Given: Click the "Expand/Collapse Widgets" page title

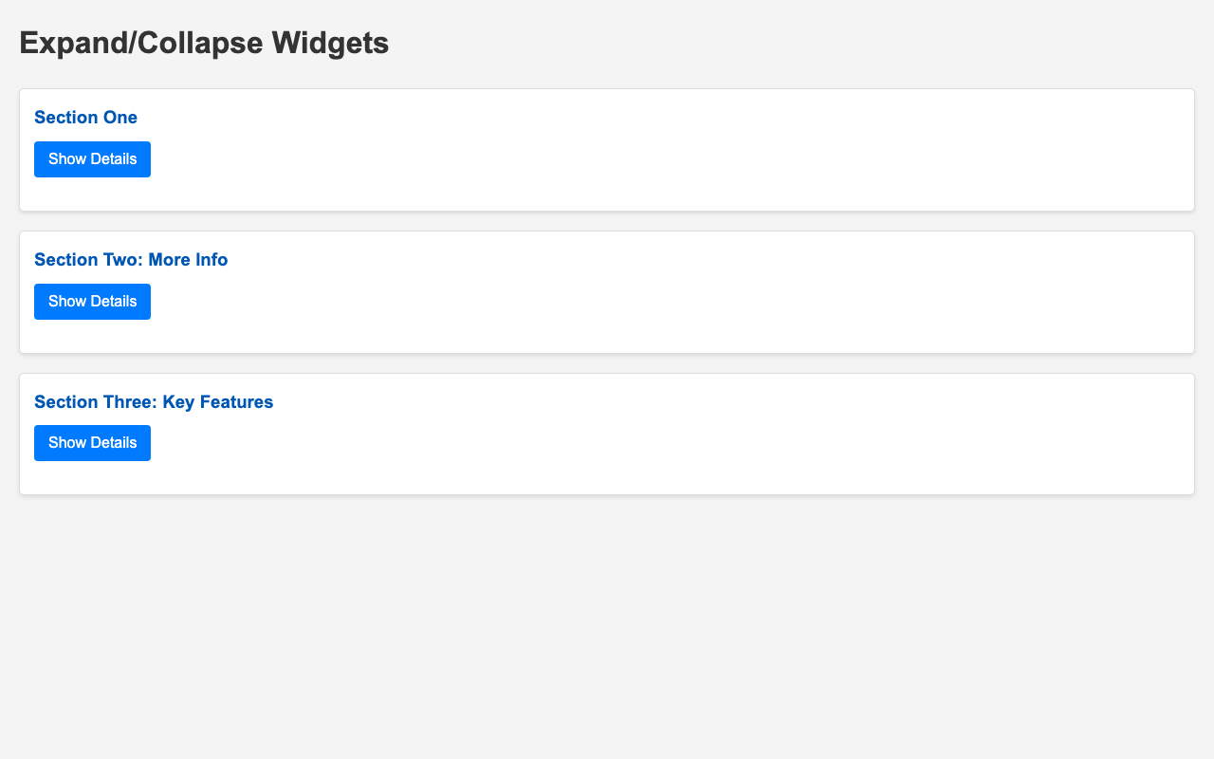Looking at the screenshot, I should 204,43.
